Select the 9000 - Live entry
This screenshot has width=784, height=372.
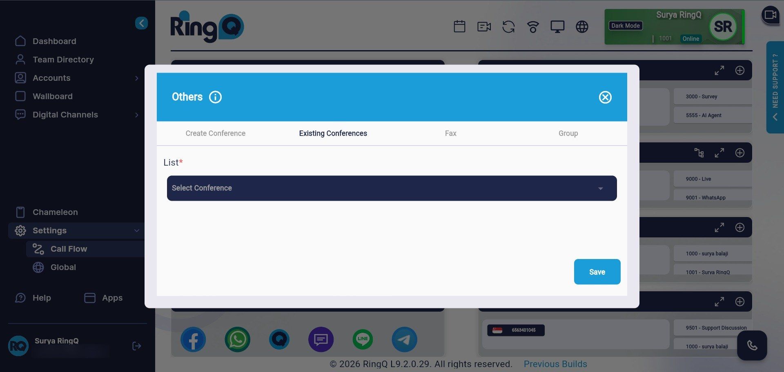pyautogui.click(x=713, y=179)
